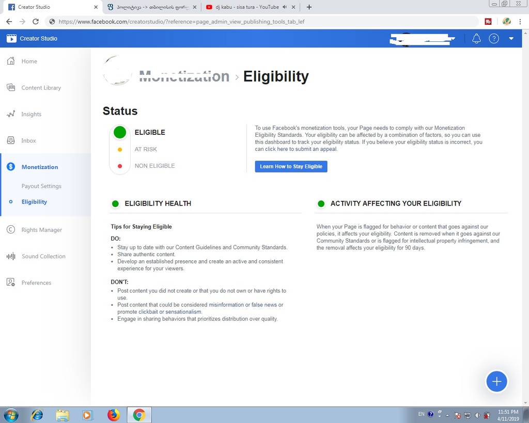Open the Sound Collection text link
529x423 pixels.
pyautogui.click(x=43, y=256)
